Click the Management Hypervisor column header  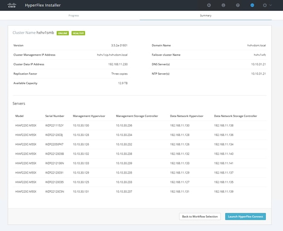tap(89, 116)
